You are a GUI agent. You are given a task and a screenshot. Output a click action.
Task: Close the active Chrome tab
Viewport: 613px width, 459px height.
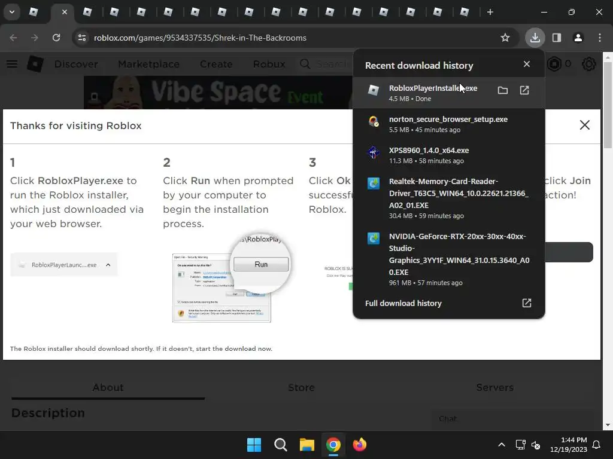tap(65, 12)
